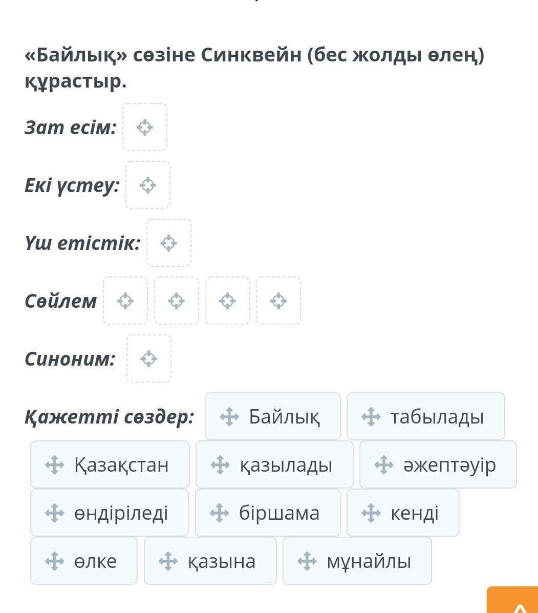Screen dimensions: 538x613
Task: Select the кенді word chip
Action: coord(403,513)
